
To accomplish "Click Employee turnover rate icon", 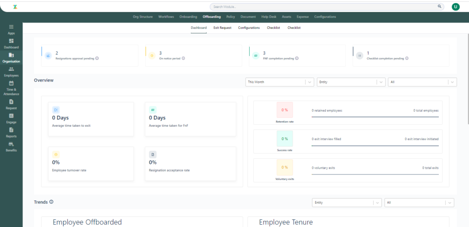I will (56, 154).
